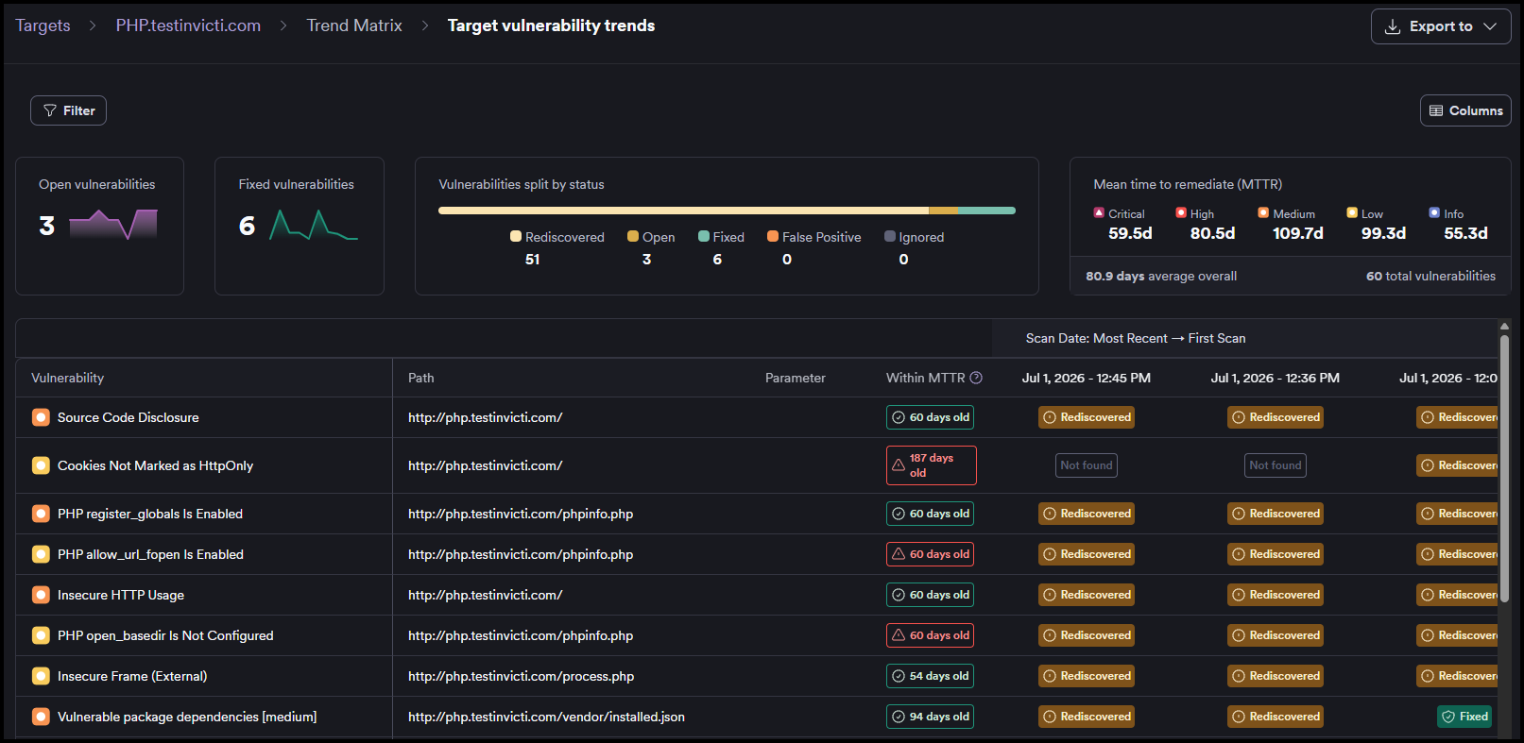Go to PHP.testinvicti.com breadcrumb

point(188,25)
